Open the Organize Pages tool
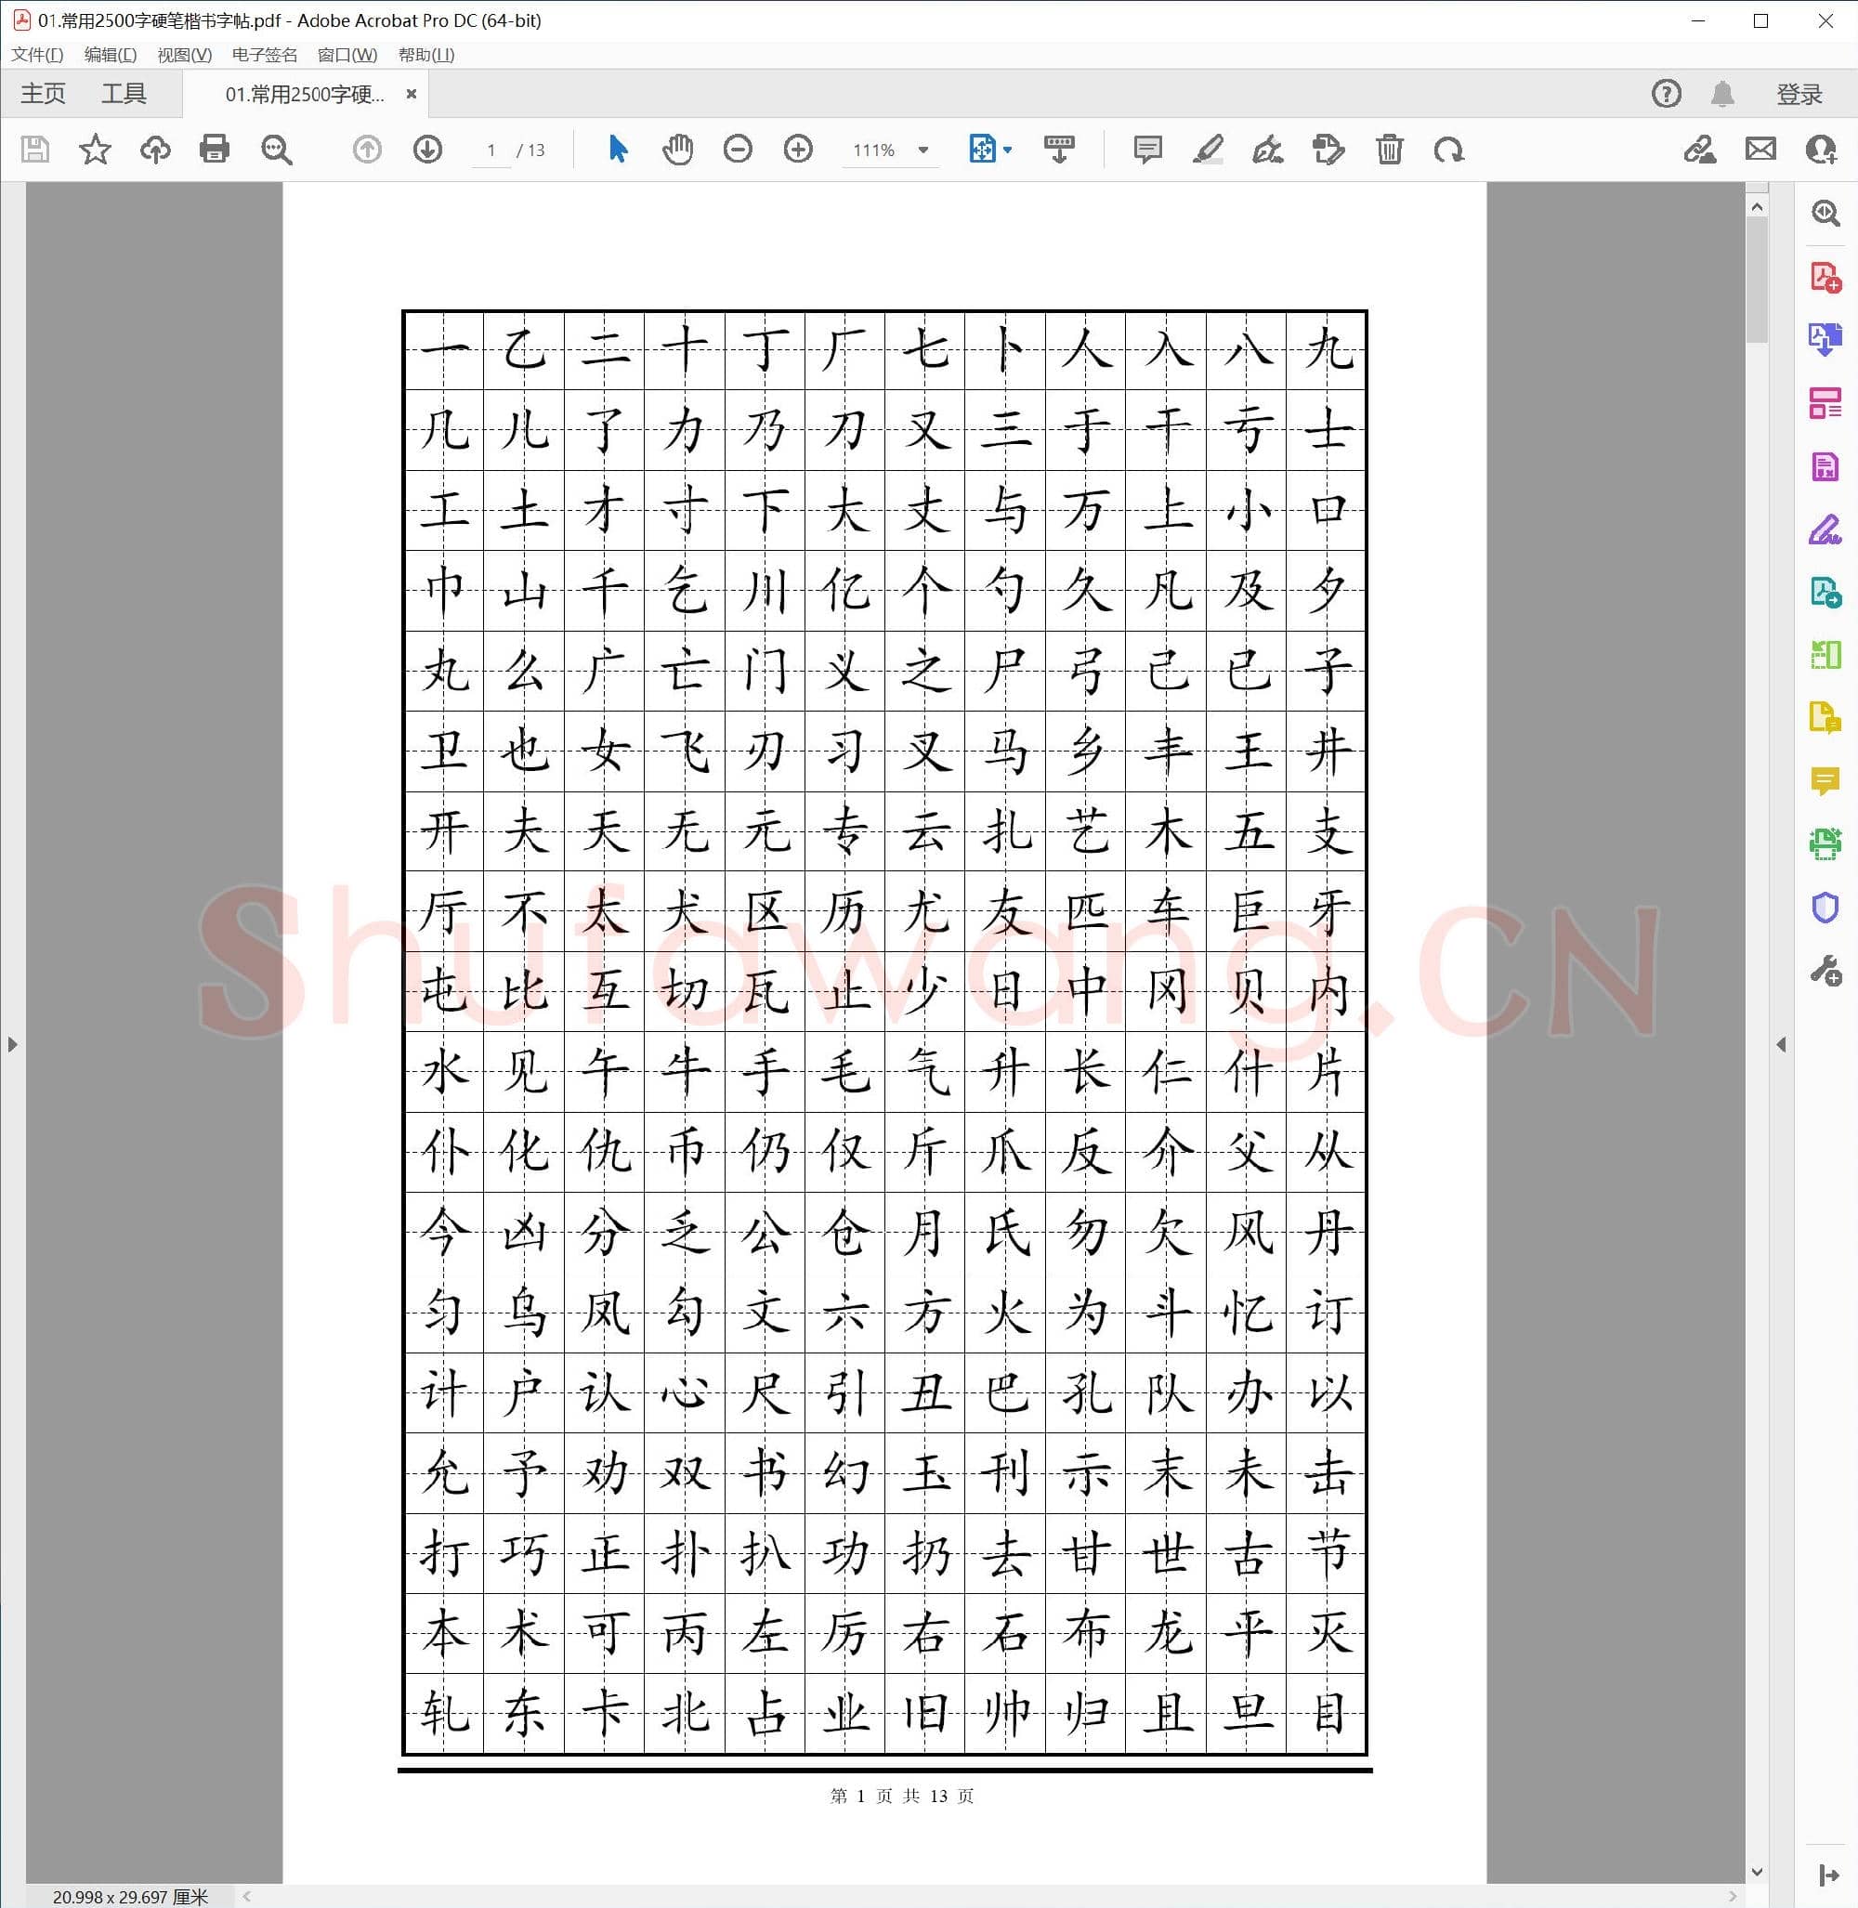The image size is (1858, 1908). tap(1824, 404)
